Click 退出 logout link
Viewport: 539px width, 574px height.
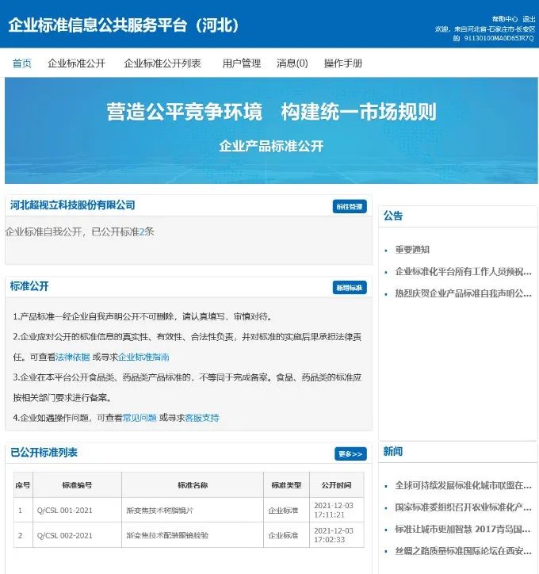point(529,19)
